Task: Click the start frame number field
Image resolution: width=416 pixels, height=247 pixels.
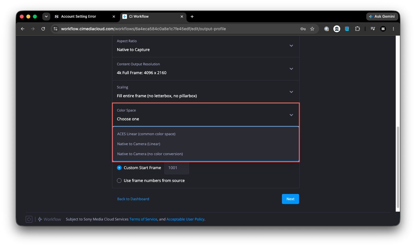Action: click(x=177, y=168)
